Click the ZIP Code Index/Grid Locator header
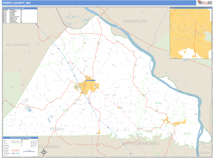This screenshot has width=214, height=158. pyautogui.click(x=20, y=8)
